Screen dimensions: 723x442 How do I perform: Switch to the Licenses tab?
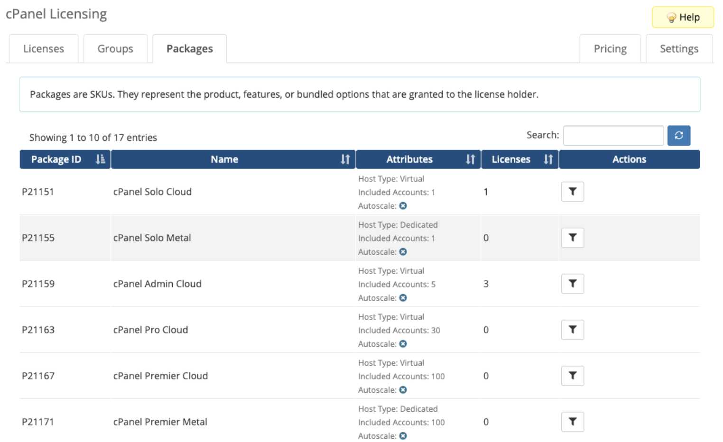(44, 49)
